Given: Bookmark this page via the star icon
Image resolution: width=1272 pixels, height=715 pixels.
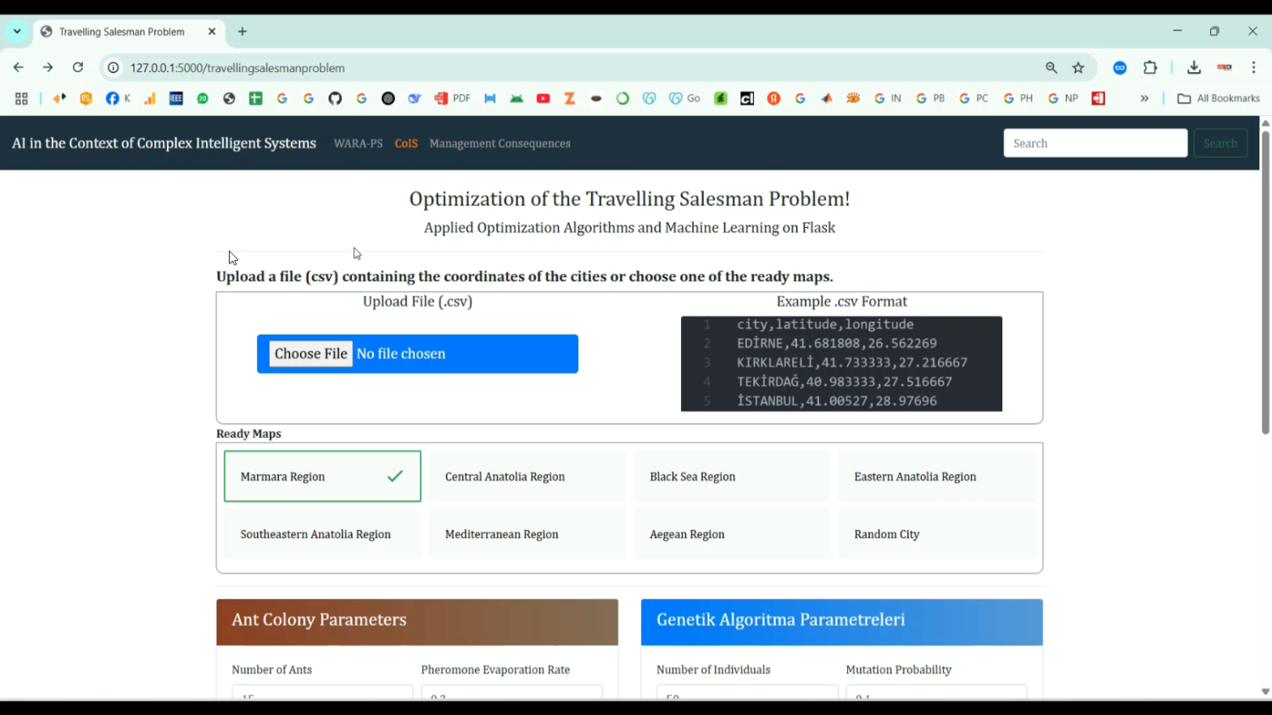Looking at the screenshot, I should (1077, 68).
